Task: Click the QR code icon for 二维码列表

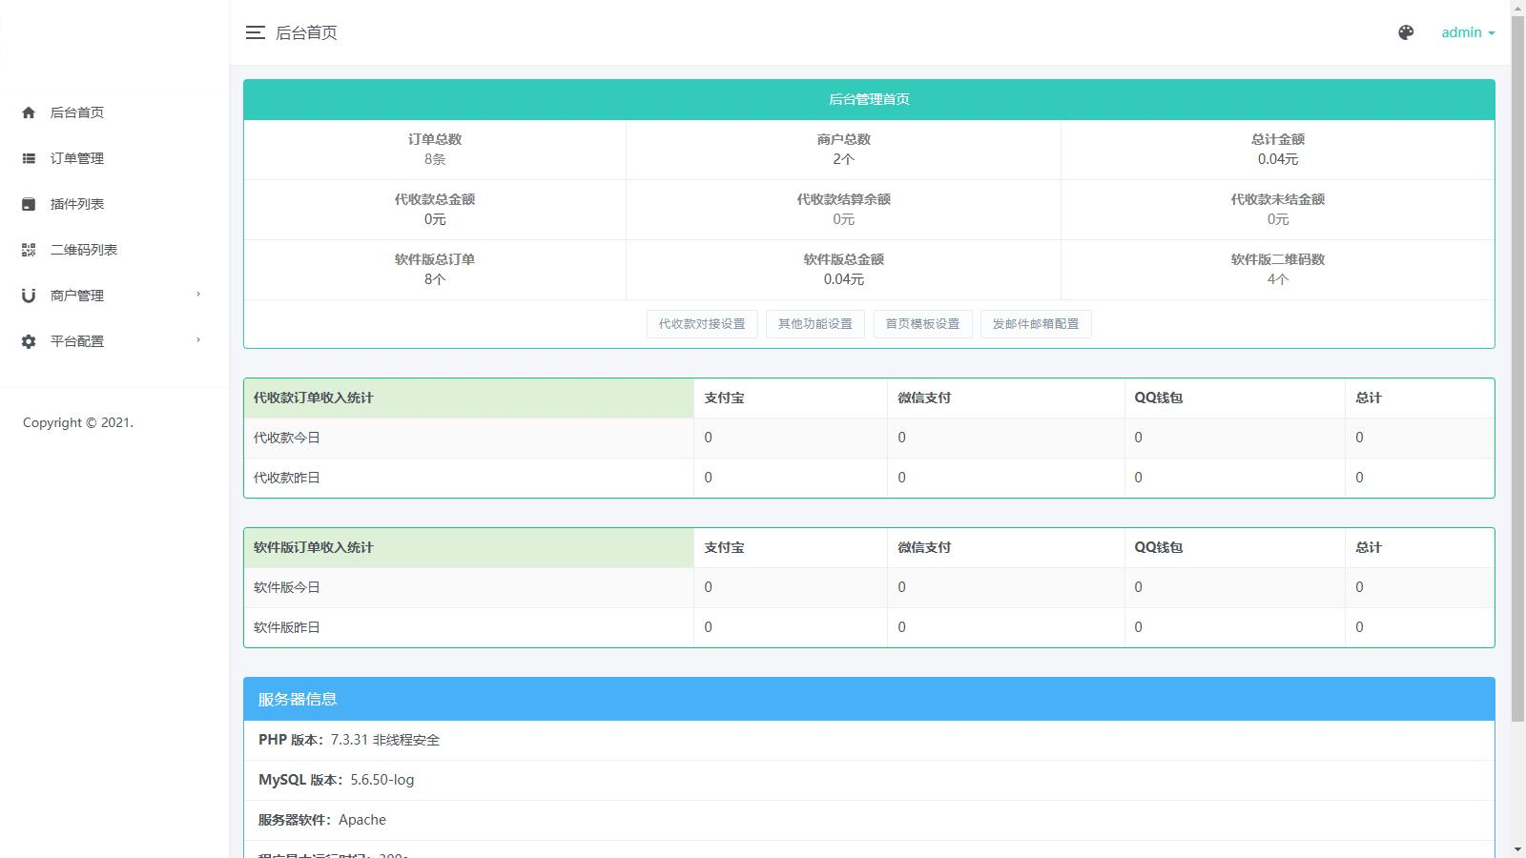Action: click(29, 250)
